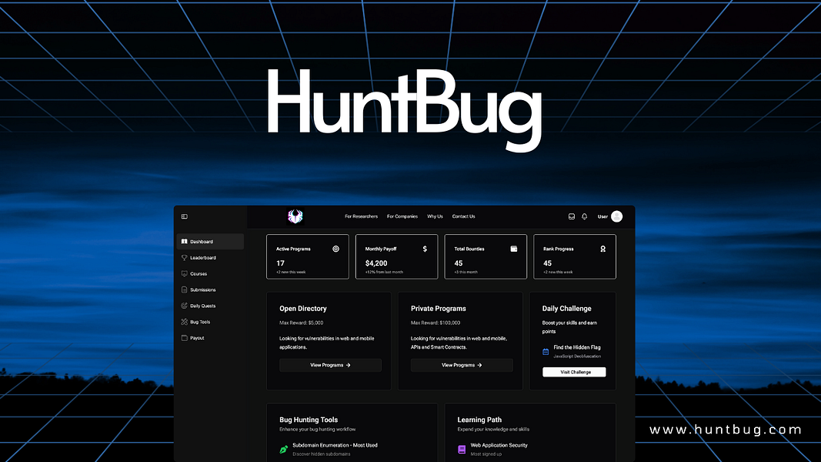Collapse the sidebar using the panel icon
This screenshot has height=462, width=821.
pos(184,216)
